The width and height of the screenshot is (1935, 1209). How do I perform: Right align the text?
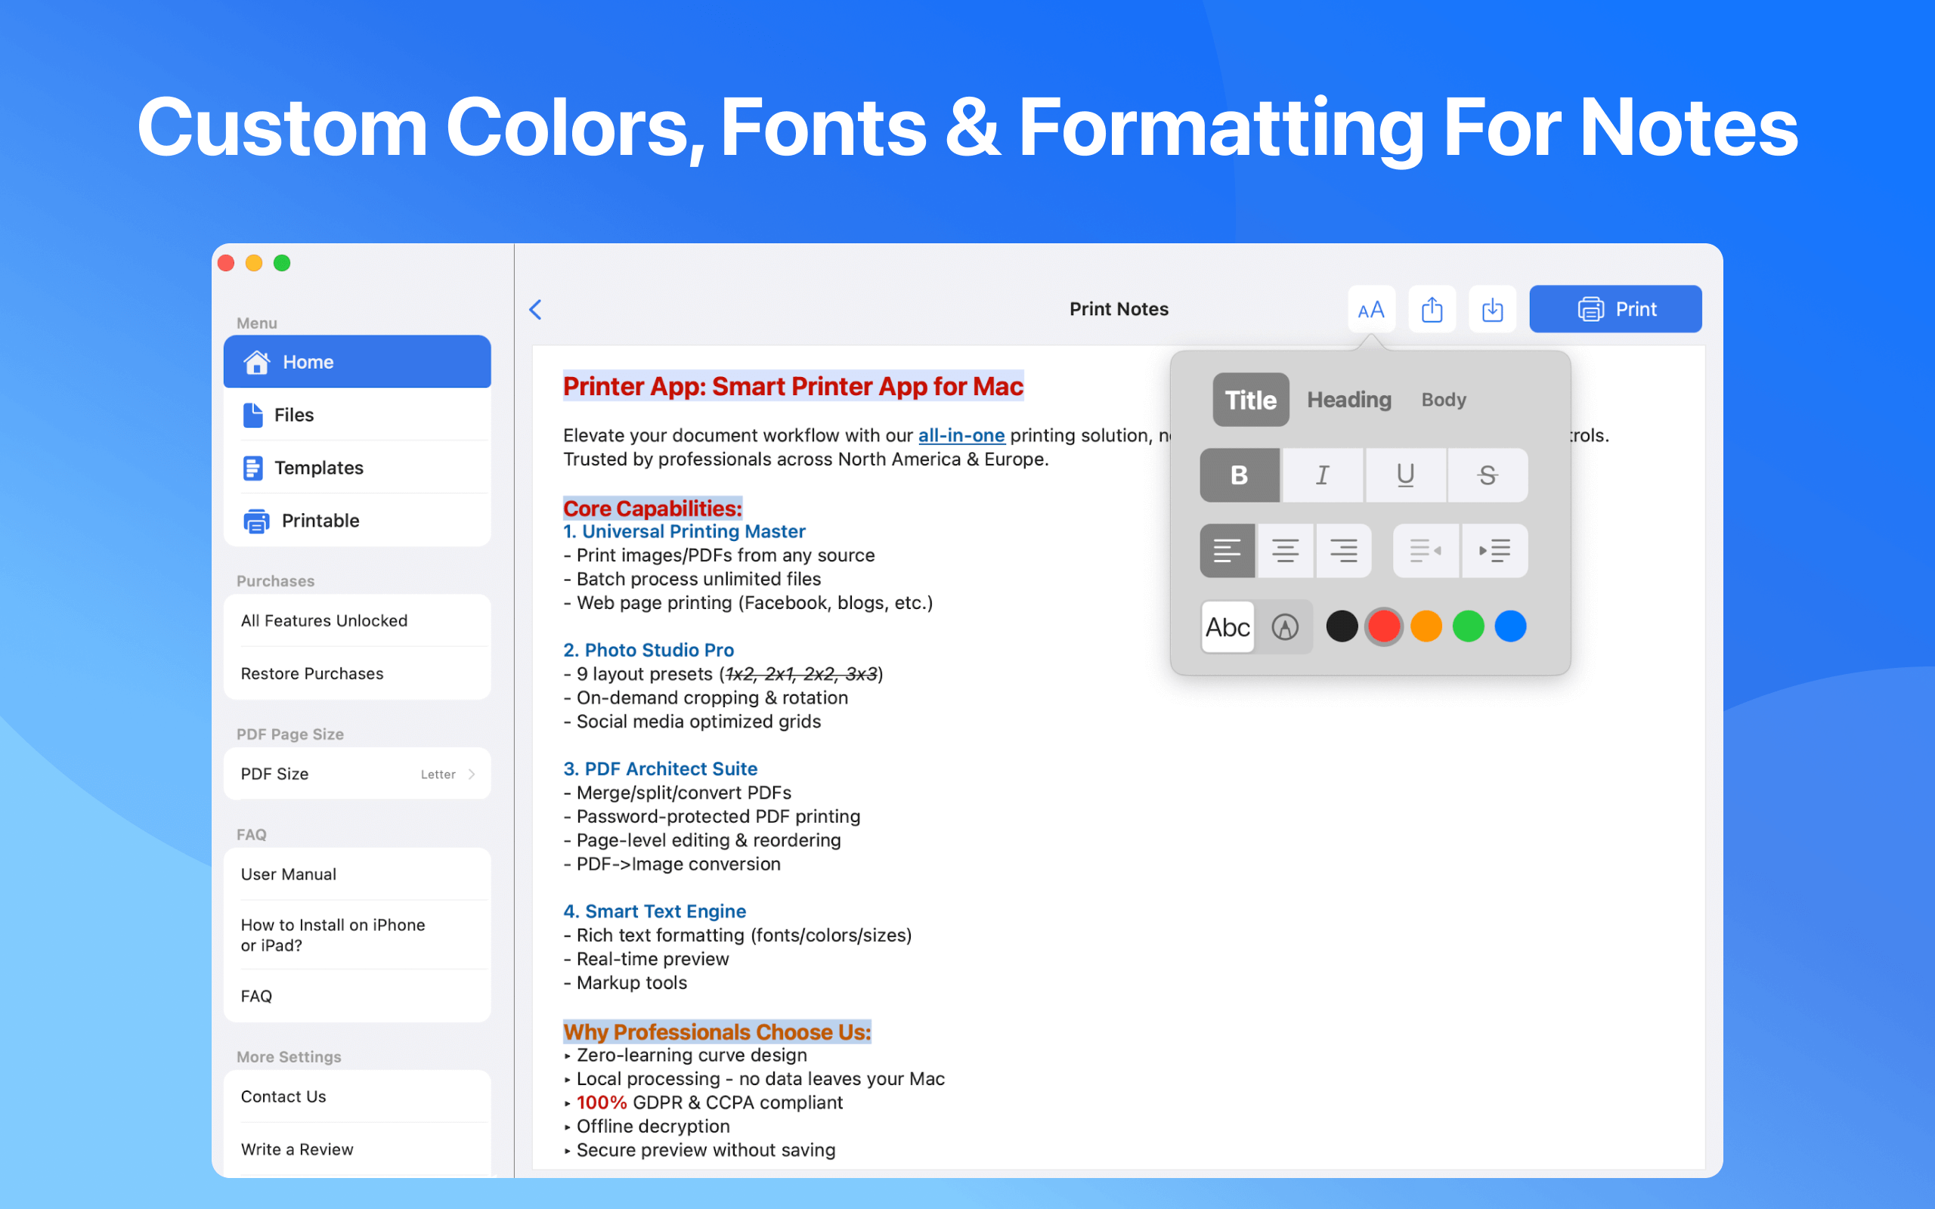[x=1343, y=551]
